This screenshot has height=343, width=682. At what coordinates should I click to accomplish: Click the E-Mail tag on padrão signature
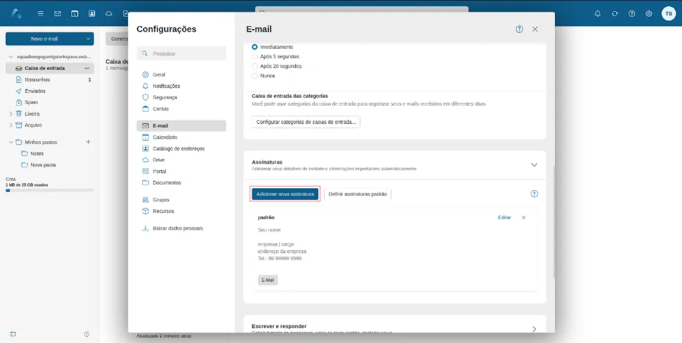(x=267, y=280)
